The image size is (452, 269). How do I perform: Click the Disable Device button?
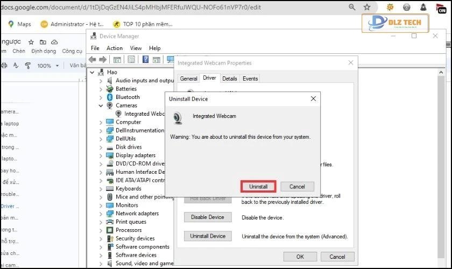[208, 217]
